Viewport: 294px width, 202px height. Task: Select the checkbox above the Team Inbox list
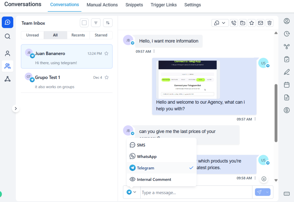pos(84,23)
